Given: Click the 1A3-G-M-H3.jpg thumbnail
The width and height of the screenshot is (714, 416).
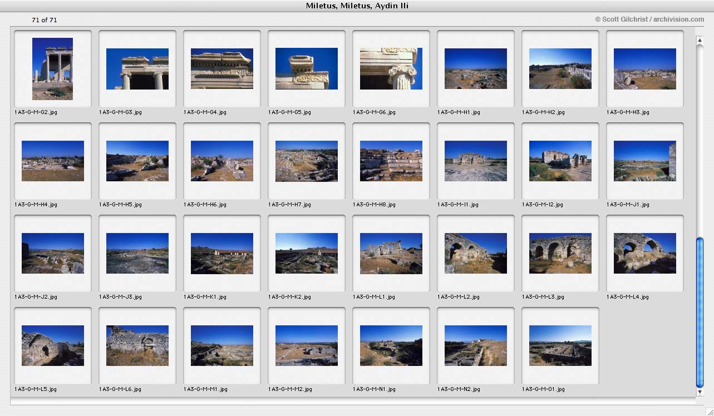Looking at the screenshot, I should pos(645,69).
